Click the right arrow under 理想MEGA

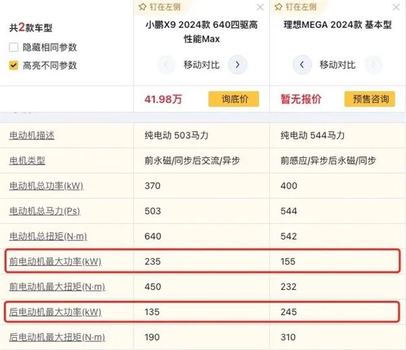371,65
